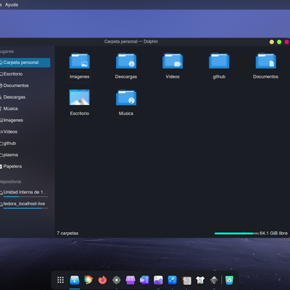Viewport: 290px width, 290px height.
Task: Open the gray arrow app in dock
Action: [x=214, y=280]
